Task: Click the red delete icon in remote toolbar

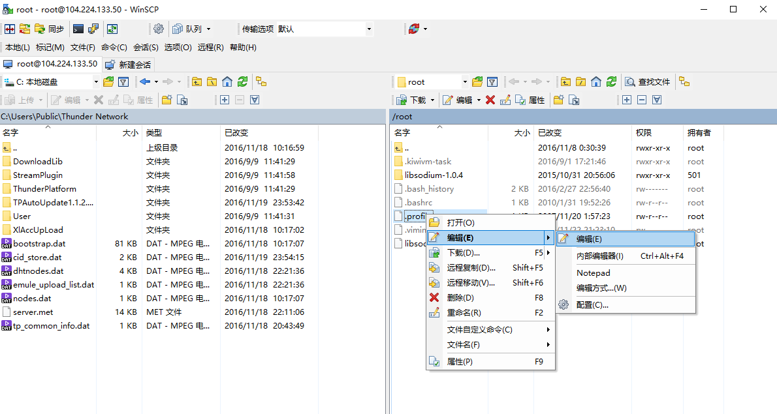Action: (490, 100)
